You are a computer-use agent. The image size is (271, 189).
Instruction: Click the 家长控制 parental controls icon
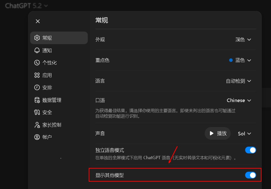tap(37, 125)
